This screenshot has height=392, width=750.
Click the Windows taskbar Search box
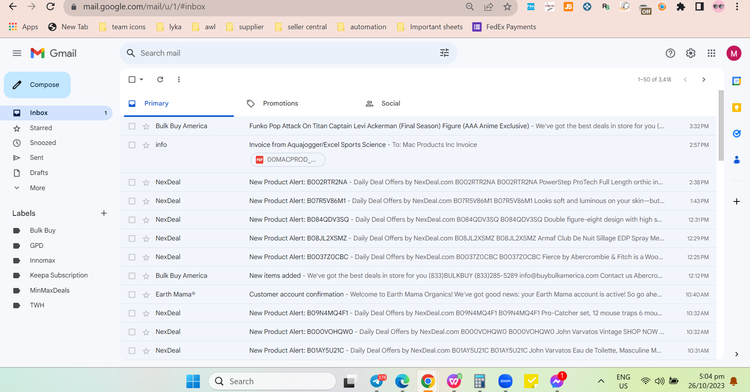pos(272,381)
